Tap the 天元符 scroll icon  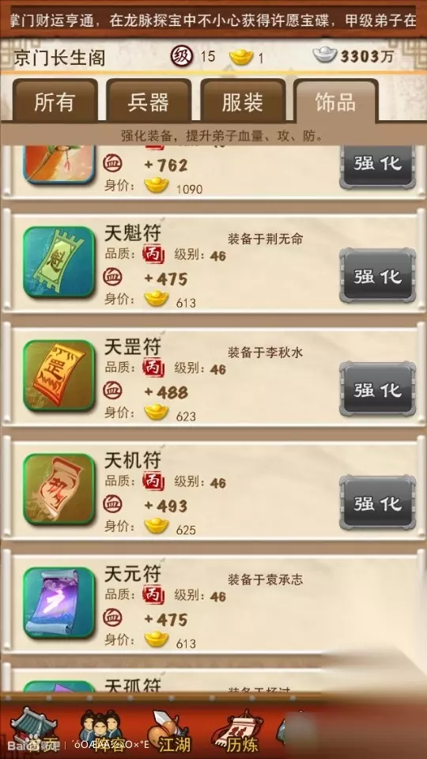[59, 602]
